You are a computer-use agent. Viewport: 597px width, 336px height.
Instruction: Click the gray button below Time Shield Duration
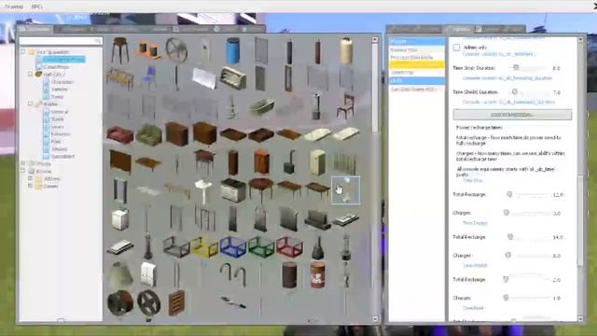point(512,115)
